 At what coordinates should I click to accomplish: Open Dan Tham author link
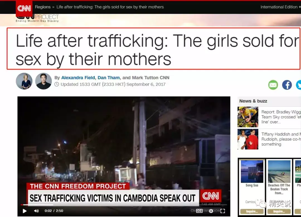click(109, 78)
